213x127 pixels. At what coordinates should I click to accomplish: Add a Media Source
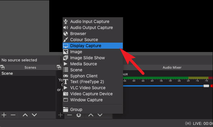click(93, 64)
